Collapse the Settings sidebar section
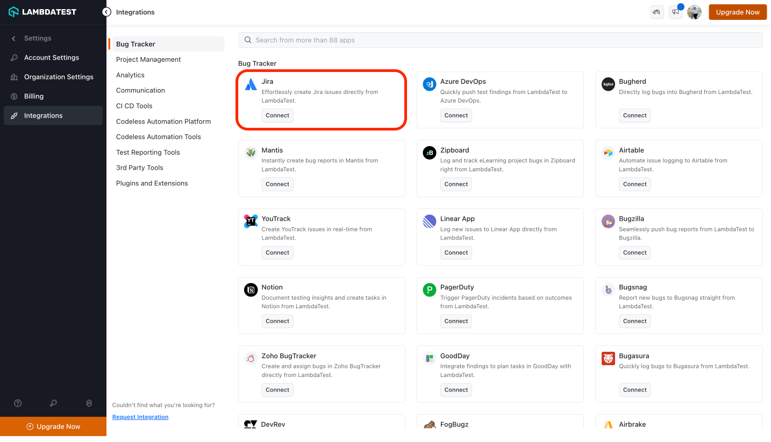 [x=14, y=38]
